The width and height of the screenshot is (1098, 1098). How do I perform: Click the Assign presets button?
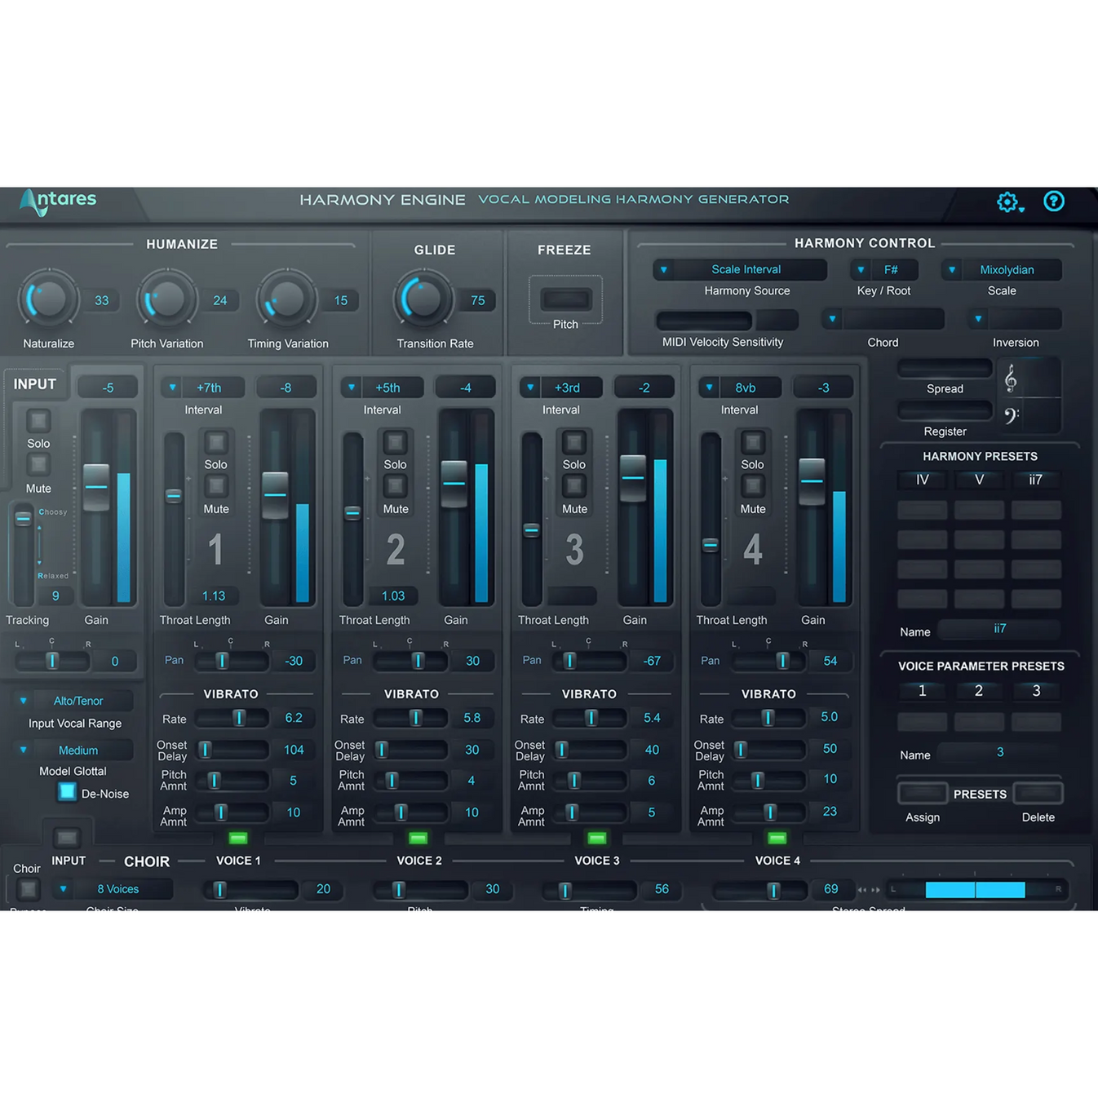coord(922,792)
